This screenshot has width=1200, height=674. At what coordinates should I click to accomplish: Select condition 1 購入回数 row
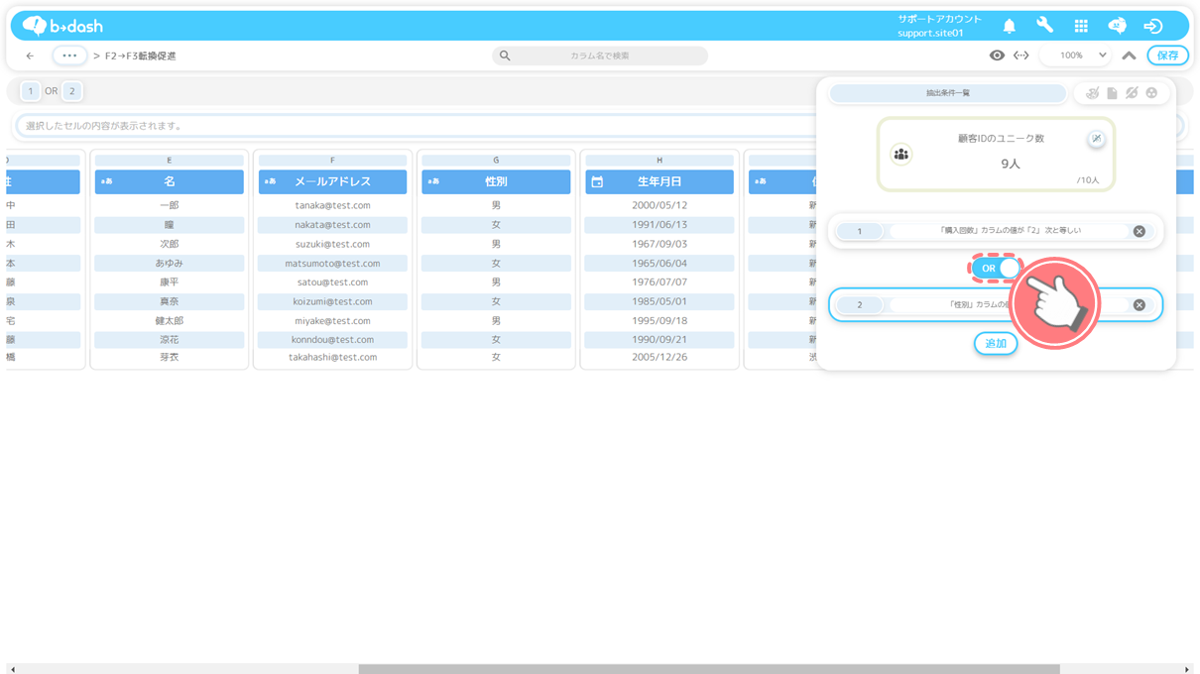(996, 231)
